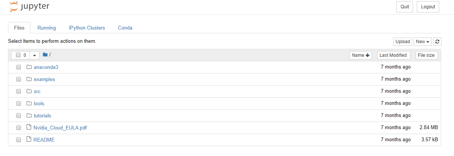
Task: Click the Logout button
Action: coord(428,7)
